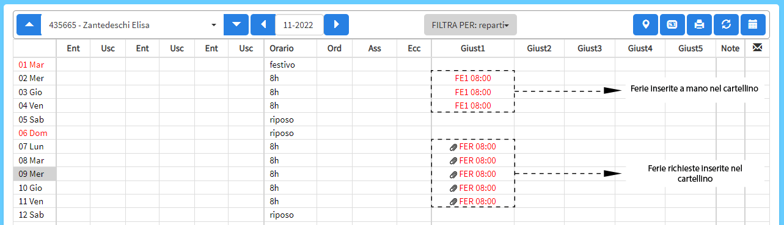
Task: Click the Giust1 column header
Action: pyautogui.click(x=472, y=48)
